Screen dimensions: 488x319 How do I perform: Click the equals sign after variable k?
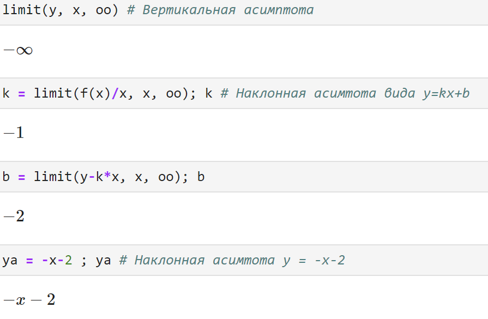pos(21,94)
